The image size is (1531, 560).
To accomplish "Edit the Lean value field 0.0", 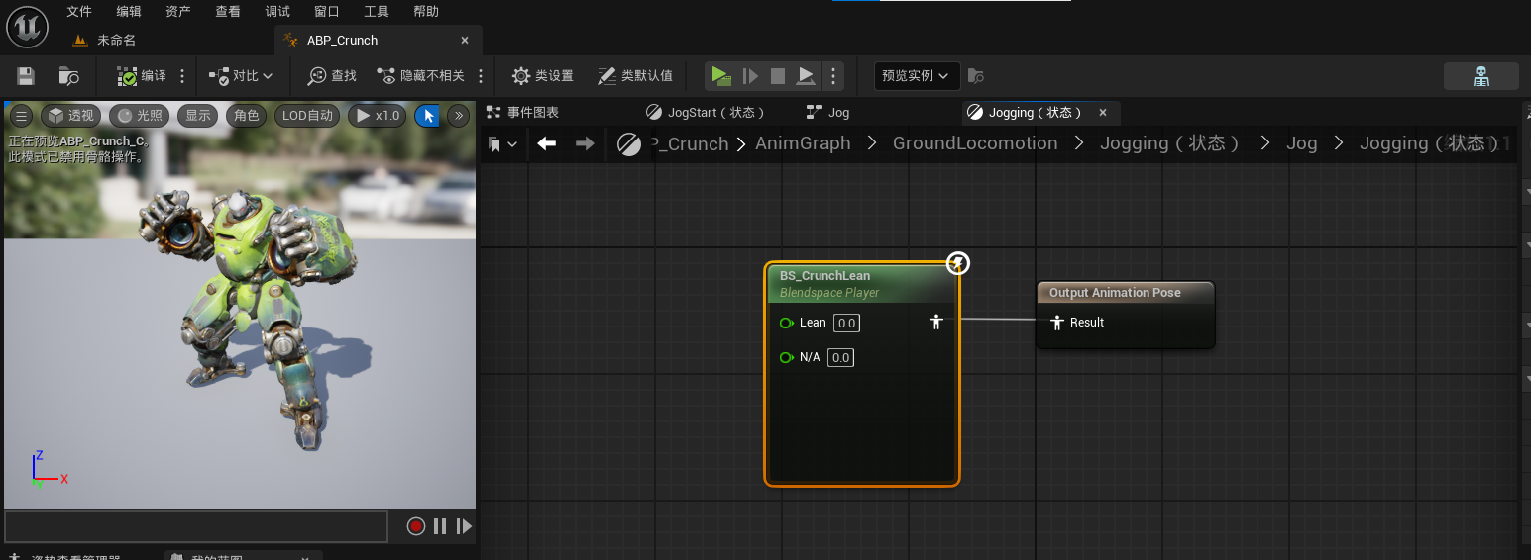I will click(x=846, y=323).
